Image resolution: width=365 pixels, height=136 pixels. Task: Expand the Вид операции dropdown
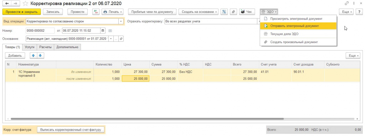coord(121,21)
